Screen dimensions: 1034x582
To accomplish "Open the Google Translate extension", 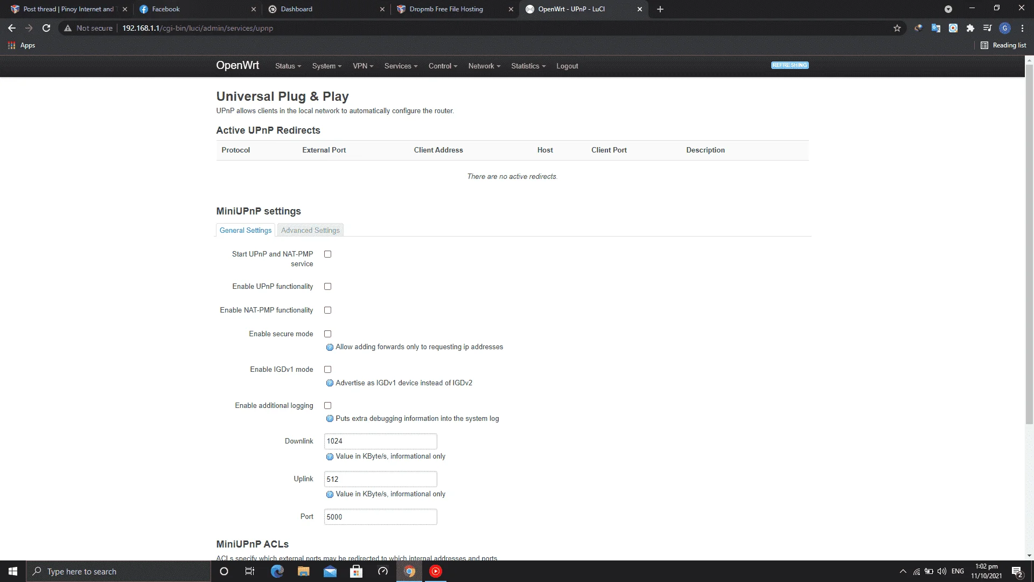I will pyautogui.click(x=936, y=28).
